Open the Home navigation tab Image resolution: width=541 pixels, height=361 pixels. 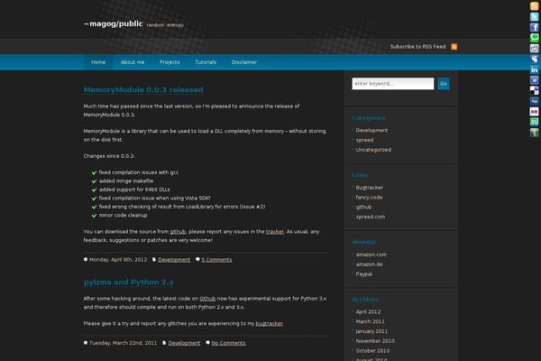tap(98, 62)
